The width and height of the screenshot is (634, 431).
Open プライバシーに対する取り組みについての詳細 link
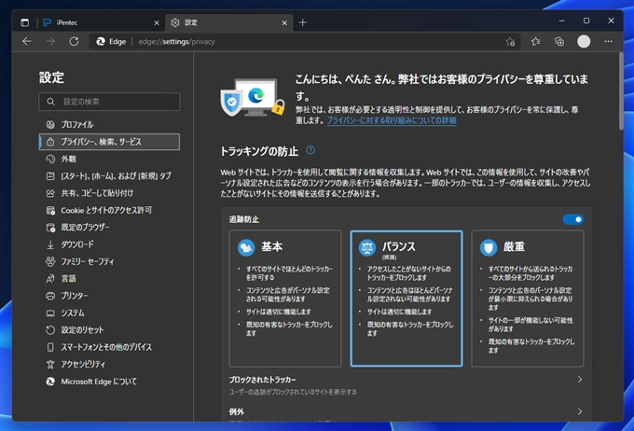(392, 120)
